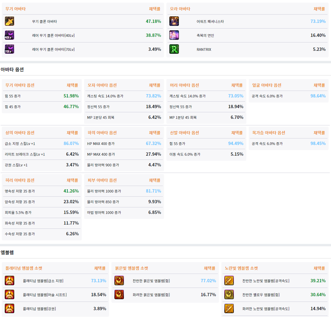Click the 무기 아바타 옵션 header

[20, 85]
